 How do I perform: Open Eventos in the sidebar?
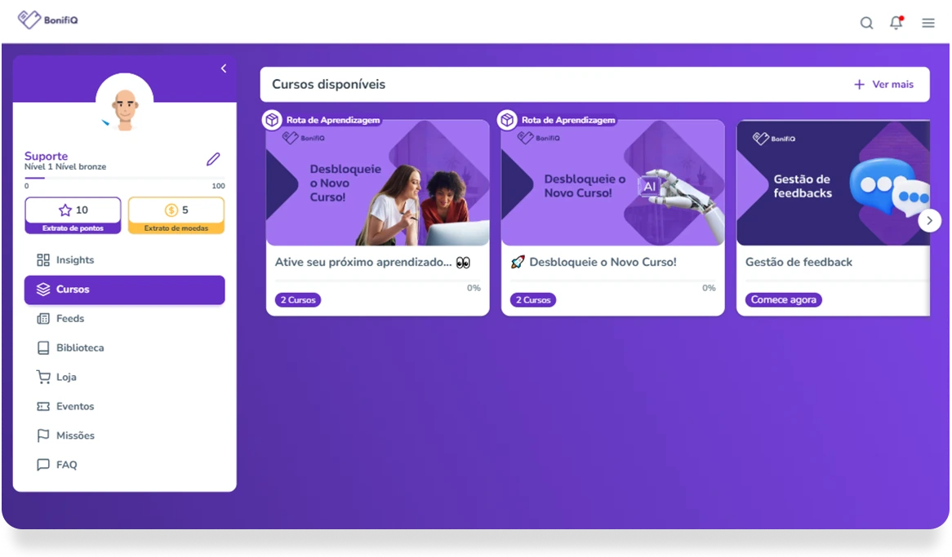[124, 406]
